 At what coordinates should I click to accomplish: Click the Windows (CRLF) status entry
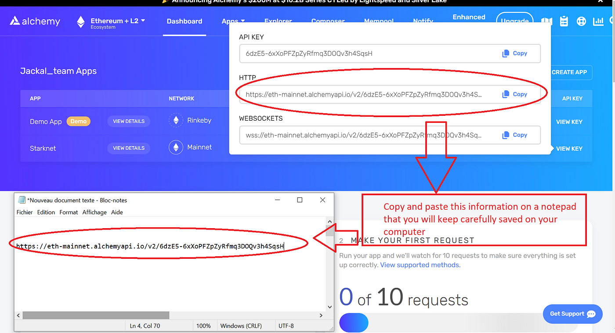(x=241, y=326)
